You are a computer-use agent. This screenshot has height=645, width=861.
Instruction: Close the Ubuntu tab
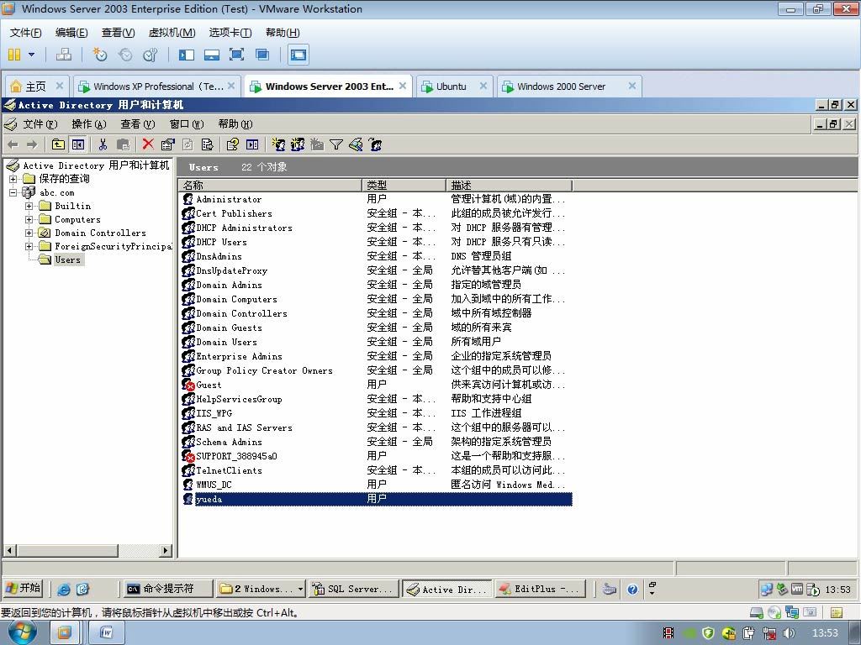coord(483,86)
